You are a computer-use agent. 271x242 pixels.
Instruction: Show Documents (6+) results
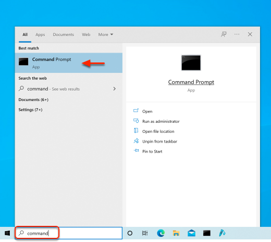(x=33, y=100)
